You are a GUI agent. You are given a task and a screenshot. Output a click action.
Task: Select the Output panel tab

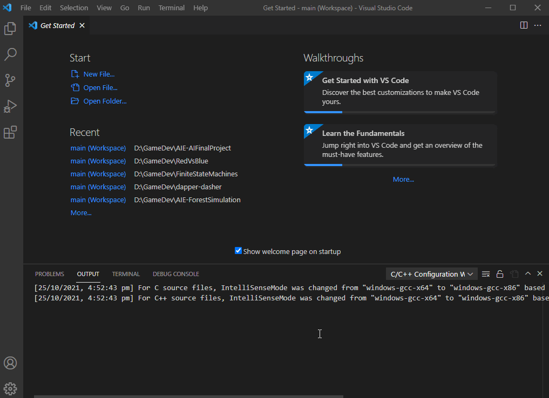[88, 274]
